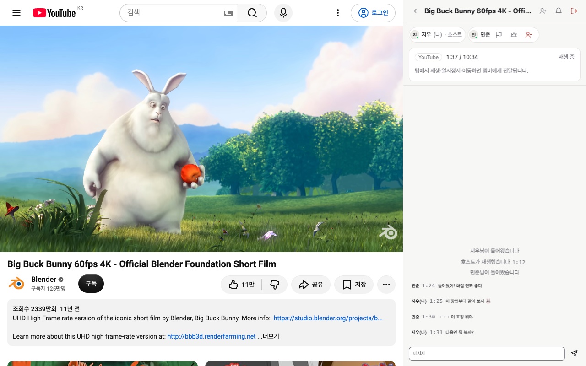Image resolution: width=586 pixels, height=366 pixels.
Task: Jump to 1:12 timestamp in host play notice
Action: point(519,262)
